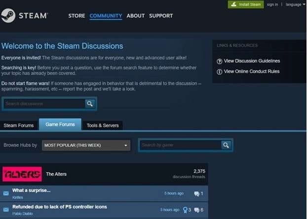This screenshot has width=308, height=219.
Task: Click the discussions search magnifier icon
Action: coord(90,104)
